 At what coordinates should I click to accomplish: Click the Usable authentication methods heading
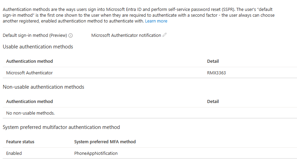38,47
